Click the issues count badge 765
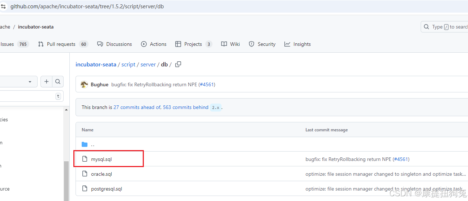Screen dimensions: 468x201 click(x=23, y=44)
